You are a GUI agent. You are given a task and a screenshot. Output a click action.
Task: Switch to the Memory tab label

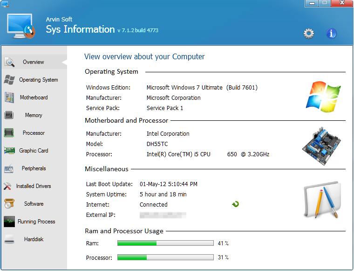(x=34, y=115)
